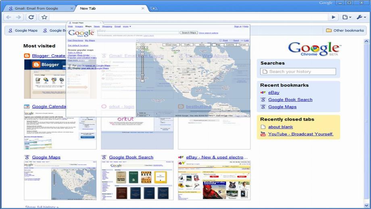The height and width of the screenshot is (209, 371).
Task: Expand the more menu in the Maps preview
Action: (x=127, y=27)
